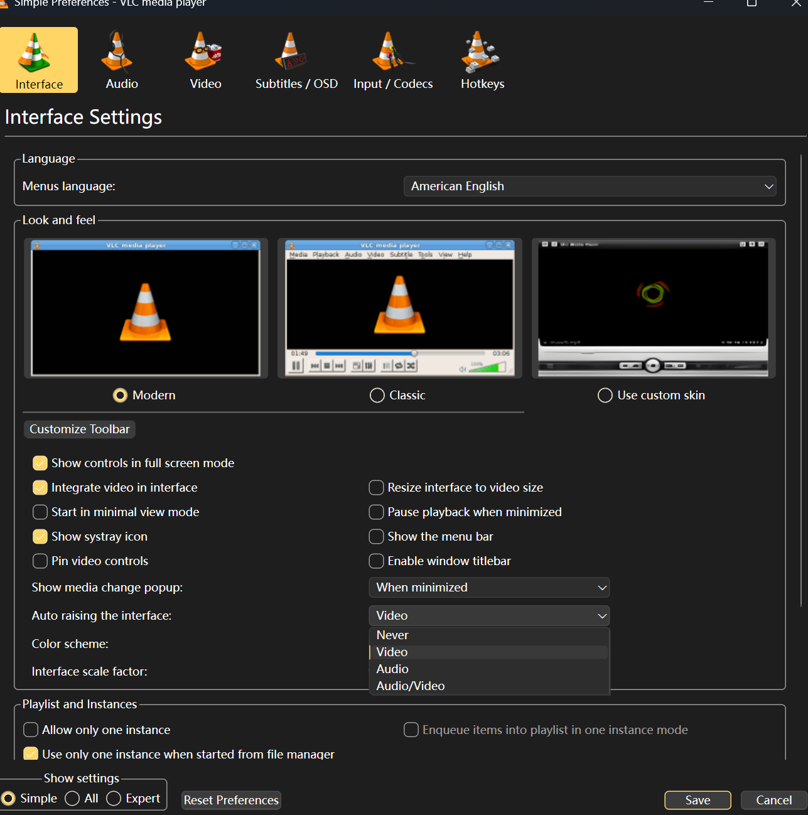
Task: Open the Show media change popup dropdown
Action: point(488,588)
